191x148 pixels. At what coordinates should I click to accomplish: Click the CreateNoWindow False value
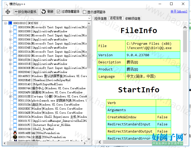pyautogui.click(x=162, y=117)
